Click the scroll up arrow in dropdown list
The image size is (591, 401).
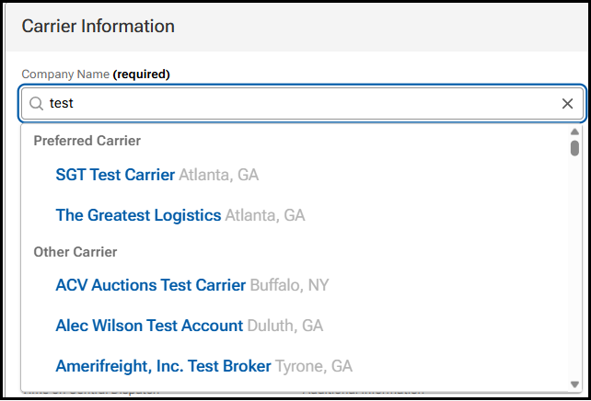(x=574, y=132)
